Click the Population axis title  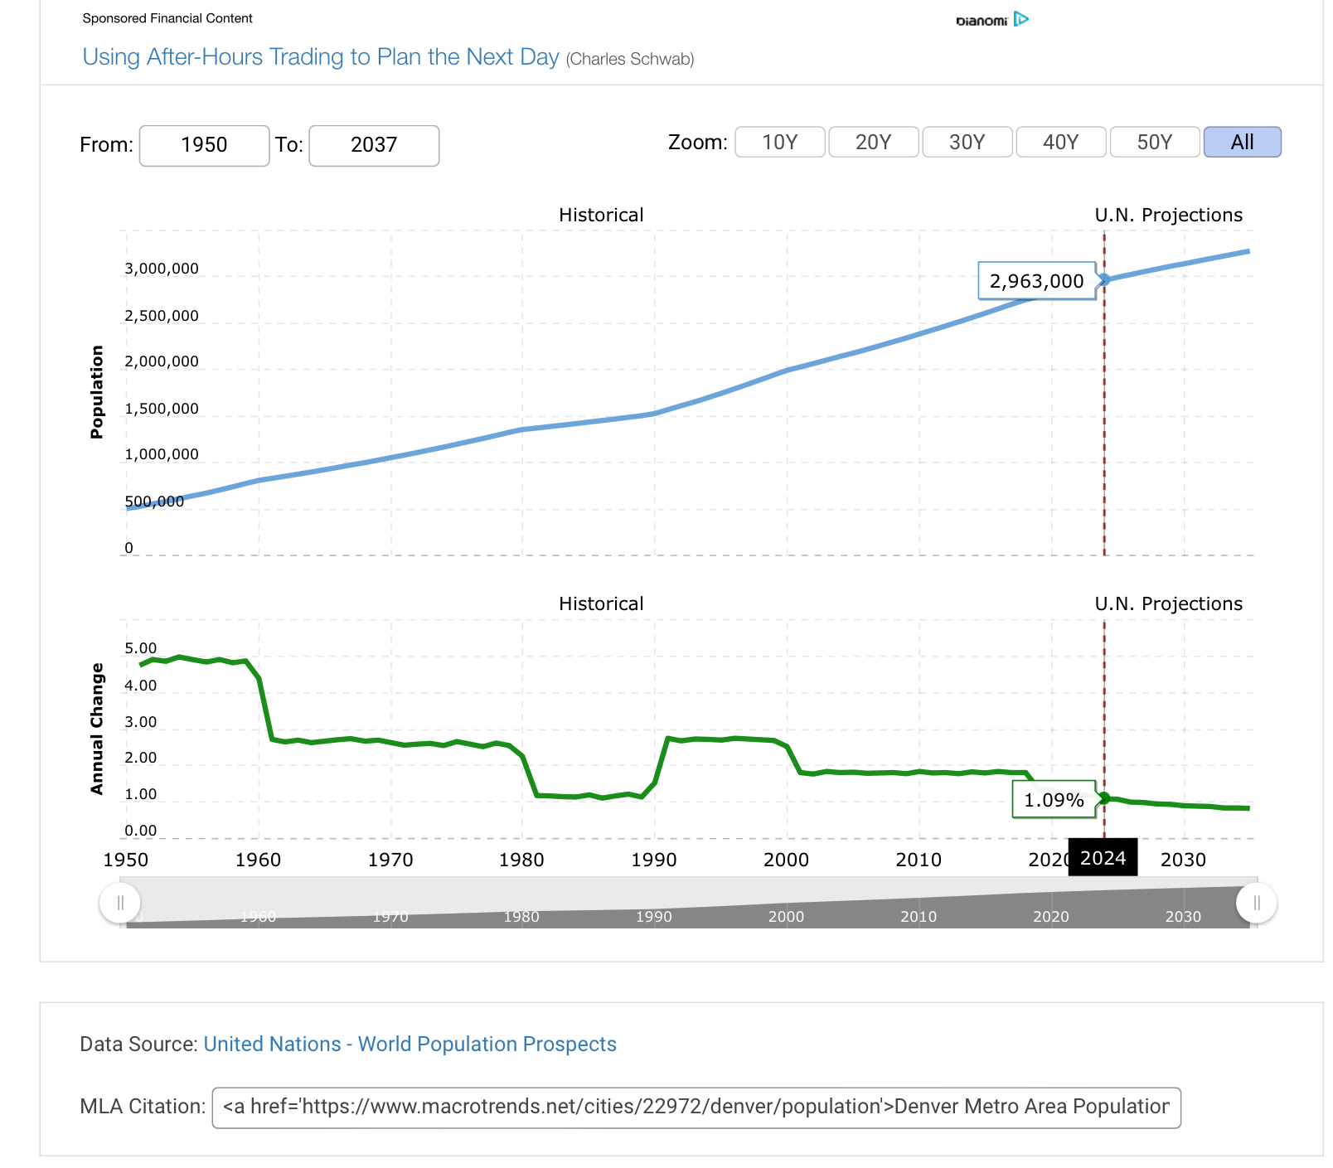[x=97, y=392]
